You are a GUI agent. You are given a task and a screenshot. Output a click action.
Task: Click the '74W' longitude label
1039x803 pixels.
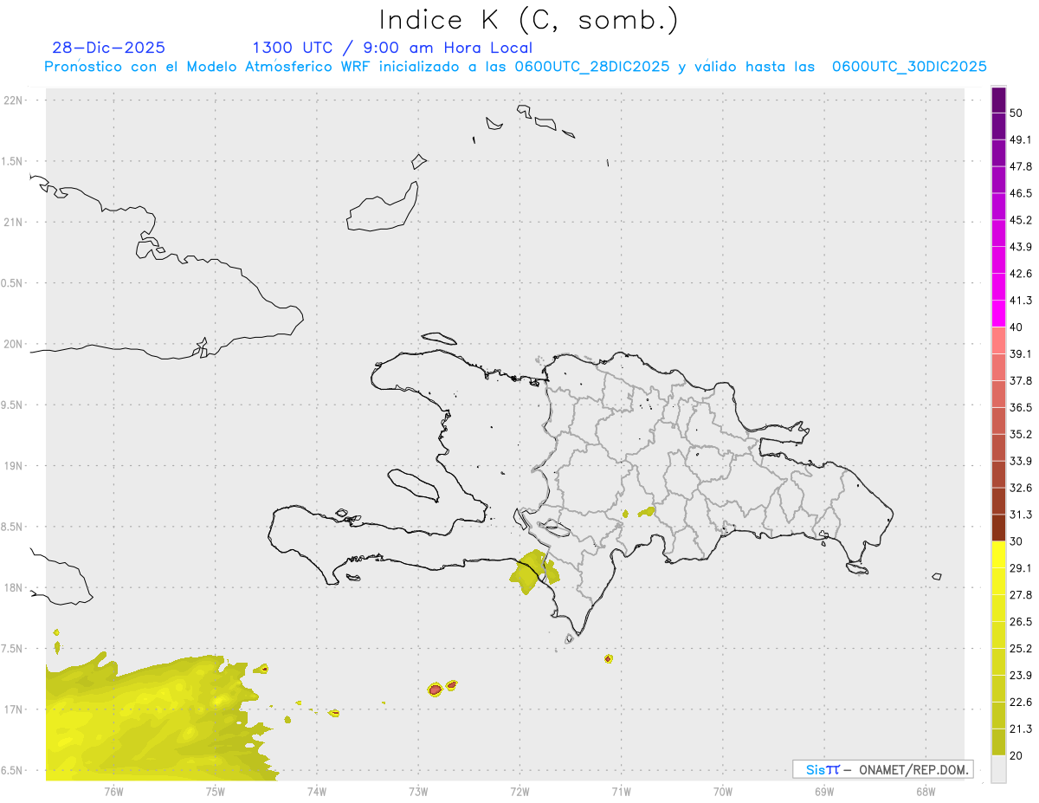[x=317, y=791]
